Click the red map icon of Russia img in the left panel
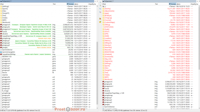The image size is (200, 112). tap(1, 31)
